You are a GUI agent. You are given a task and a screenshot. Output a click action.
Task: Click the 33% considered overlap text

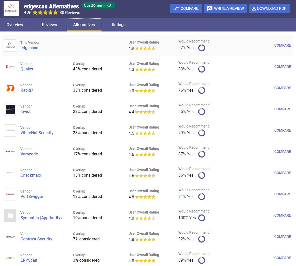87,90
